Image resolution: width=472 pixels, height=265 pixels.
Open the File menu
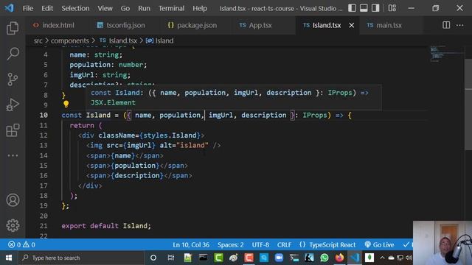pyautogui.click(x=28, y=8)
